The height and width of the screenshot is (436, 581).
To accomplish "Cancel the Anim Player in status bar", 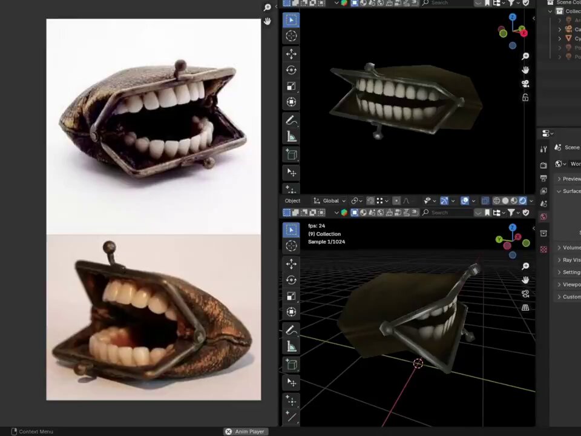I will pos(229,432).
